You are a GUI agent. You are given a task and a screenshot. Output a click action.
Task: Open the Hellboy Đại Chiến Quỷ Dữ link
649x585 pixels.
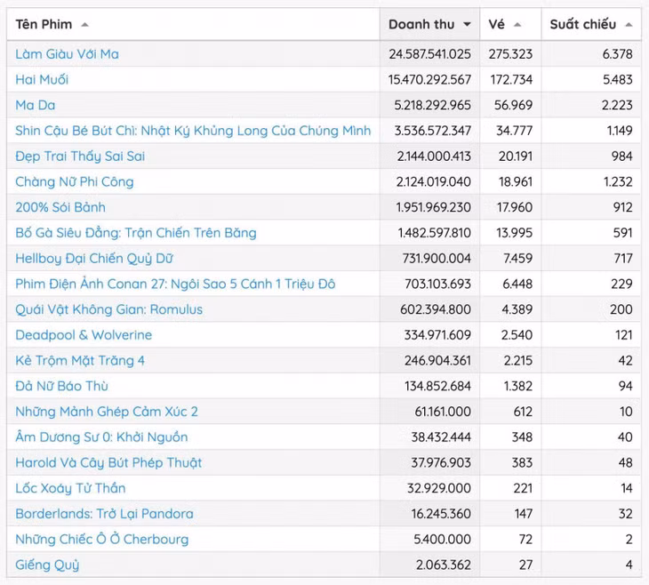(94, 259)
